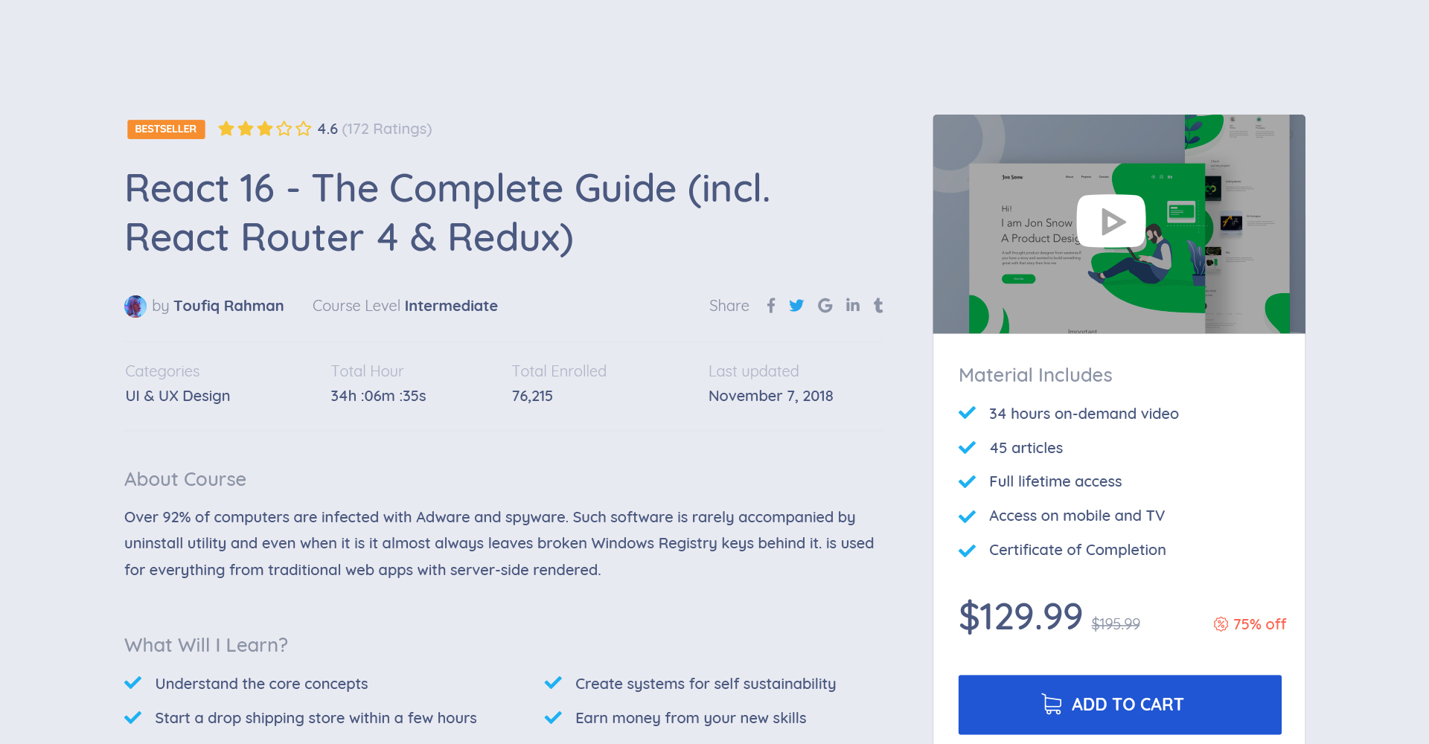Click checkmark beside Access on mobile and TV
Image resolution: width=1429 pixels, height=744 pixels.
(967, 516)
